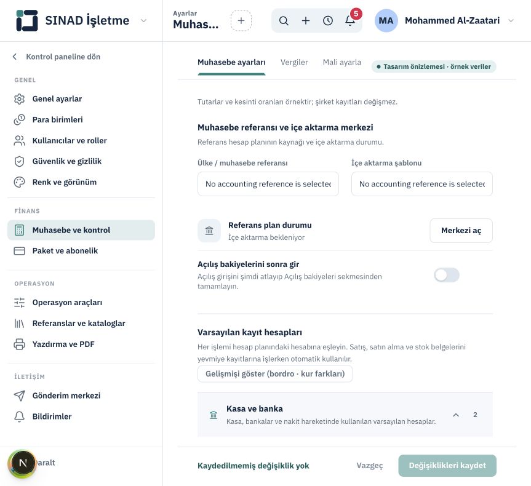This screenshot has width=531, height=486.
Task: Click the MA user avatar
Action: pos(386,21)
